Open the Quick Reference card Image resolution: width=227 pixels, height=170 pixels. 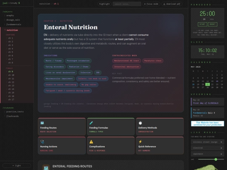[x=160, y=145]
